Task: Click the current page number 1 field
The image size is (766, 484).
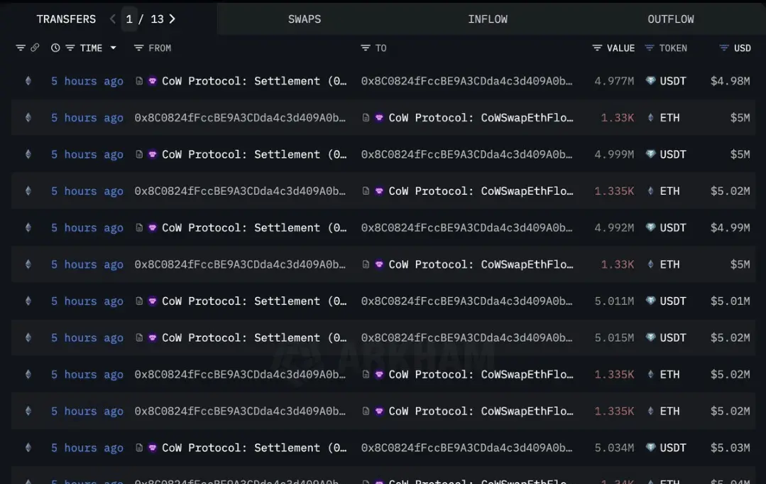Action: coord(129,19)
